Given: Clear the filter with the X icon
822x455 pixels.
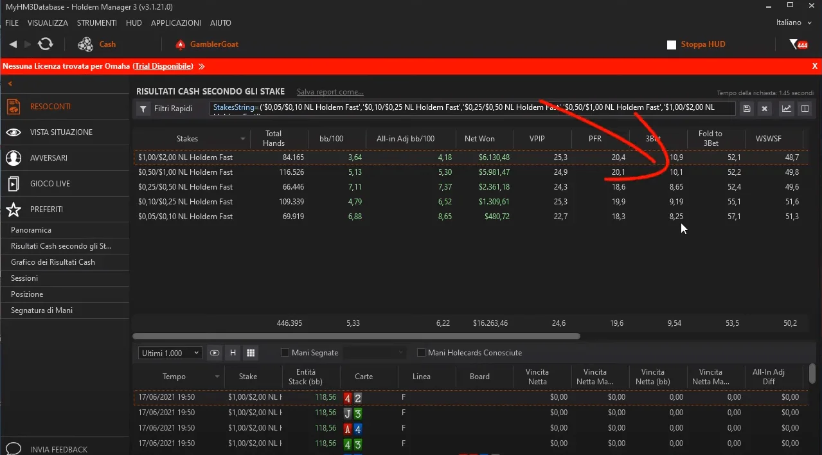Looking at the screenshot, I should click(x=764, y=109).
